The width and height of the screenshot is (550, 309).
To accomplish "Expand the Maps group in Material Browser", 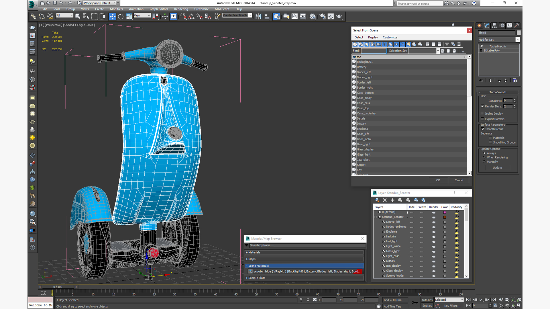I will (x=305, y=259).
